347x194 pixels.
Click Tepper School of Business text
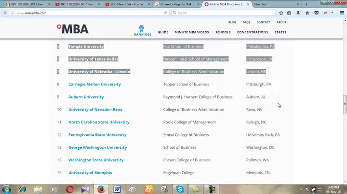pyautogui.click(x=187, y=84)
